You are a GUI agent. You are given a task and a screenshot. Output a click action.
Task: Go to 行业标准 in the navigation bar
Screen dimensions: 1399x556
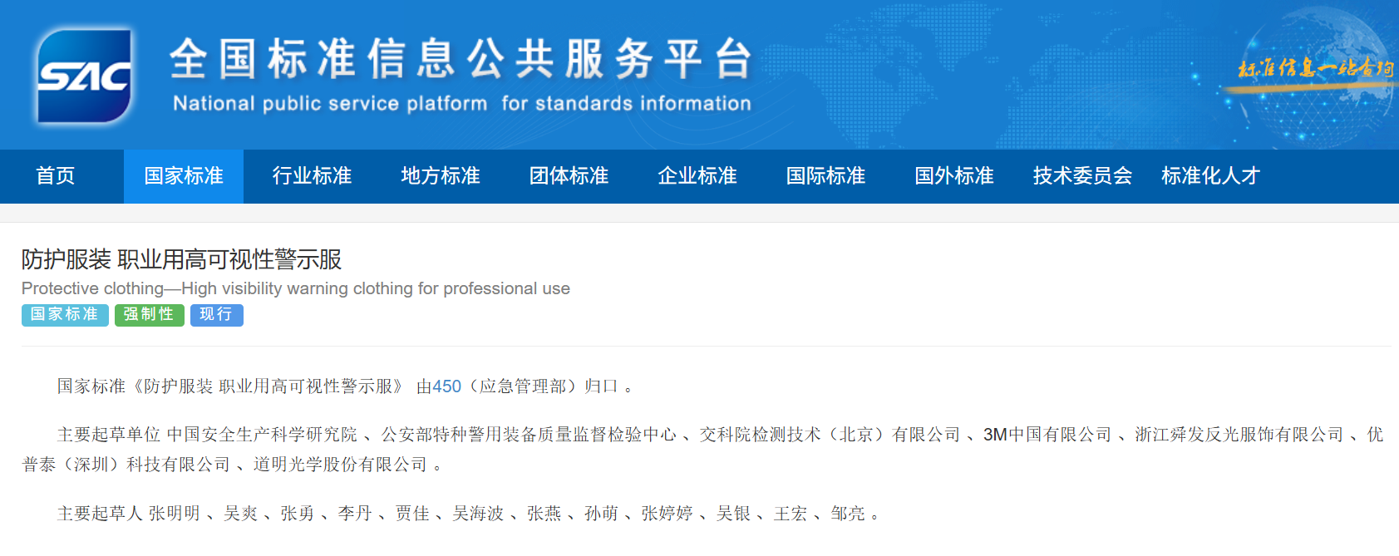312,176
